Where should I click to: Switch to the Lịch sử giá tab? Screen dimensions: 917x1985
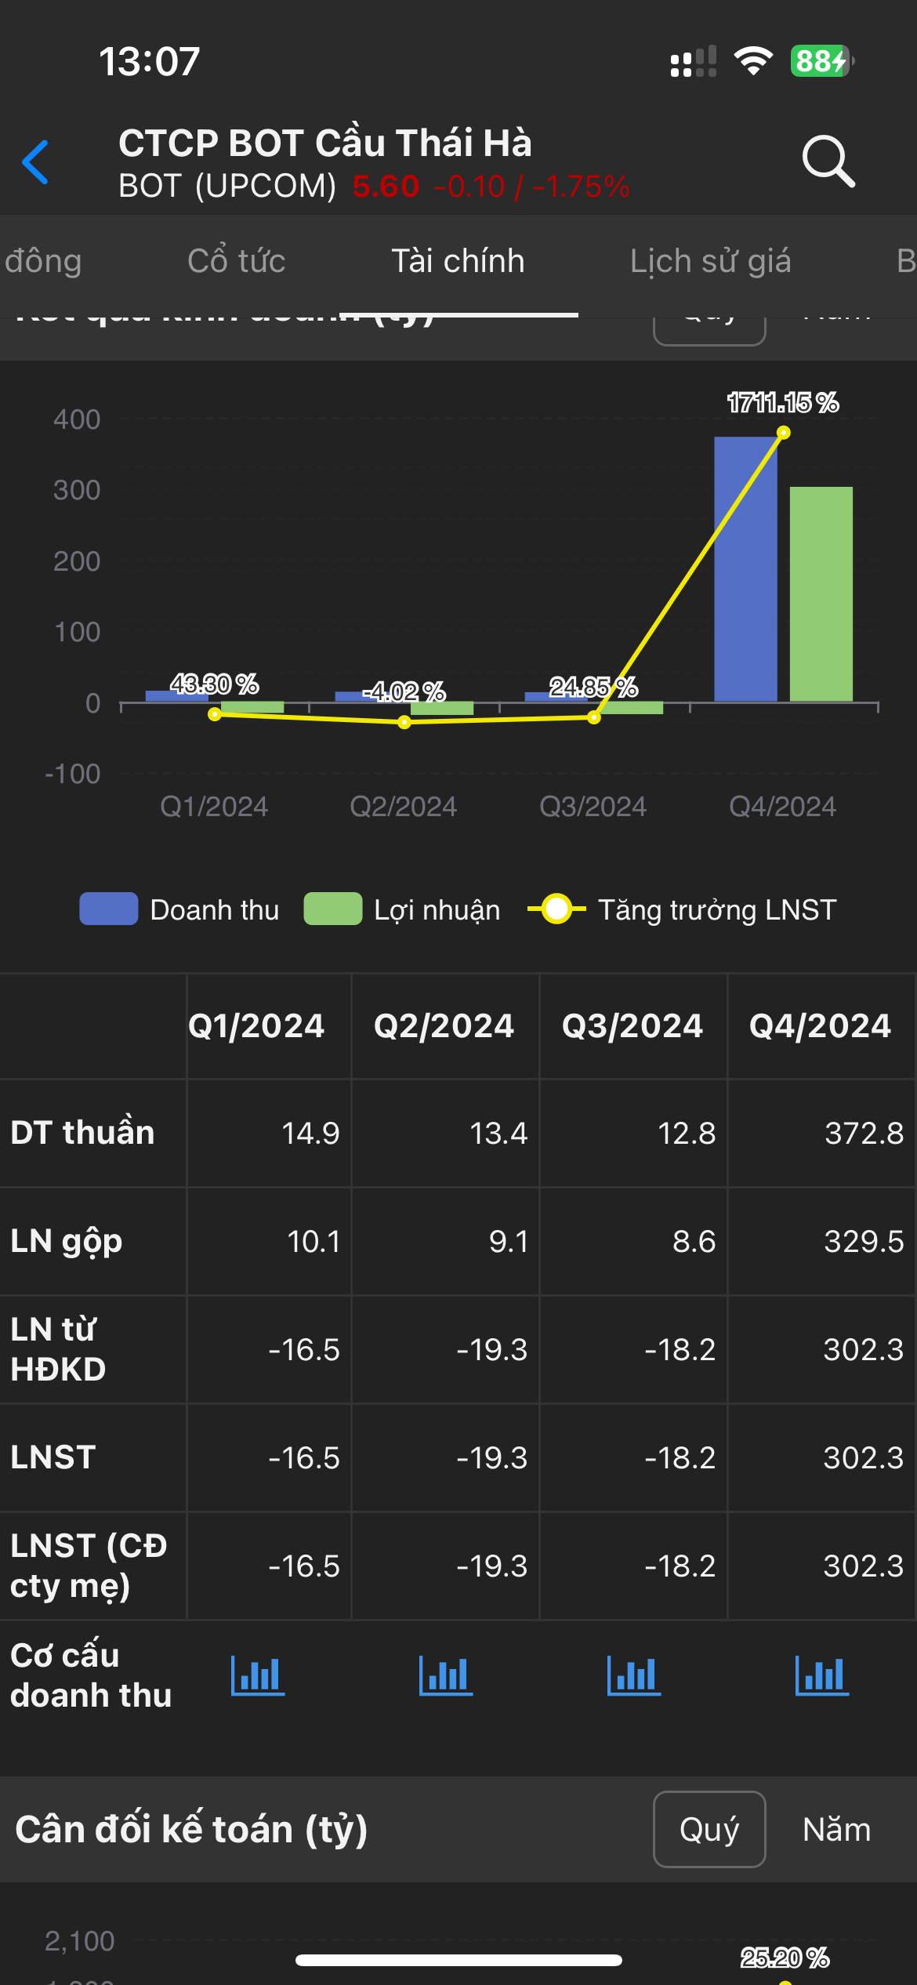point(710,261)
